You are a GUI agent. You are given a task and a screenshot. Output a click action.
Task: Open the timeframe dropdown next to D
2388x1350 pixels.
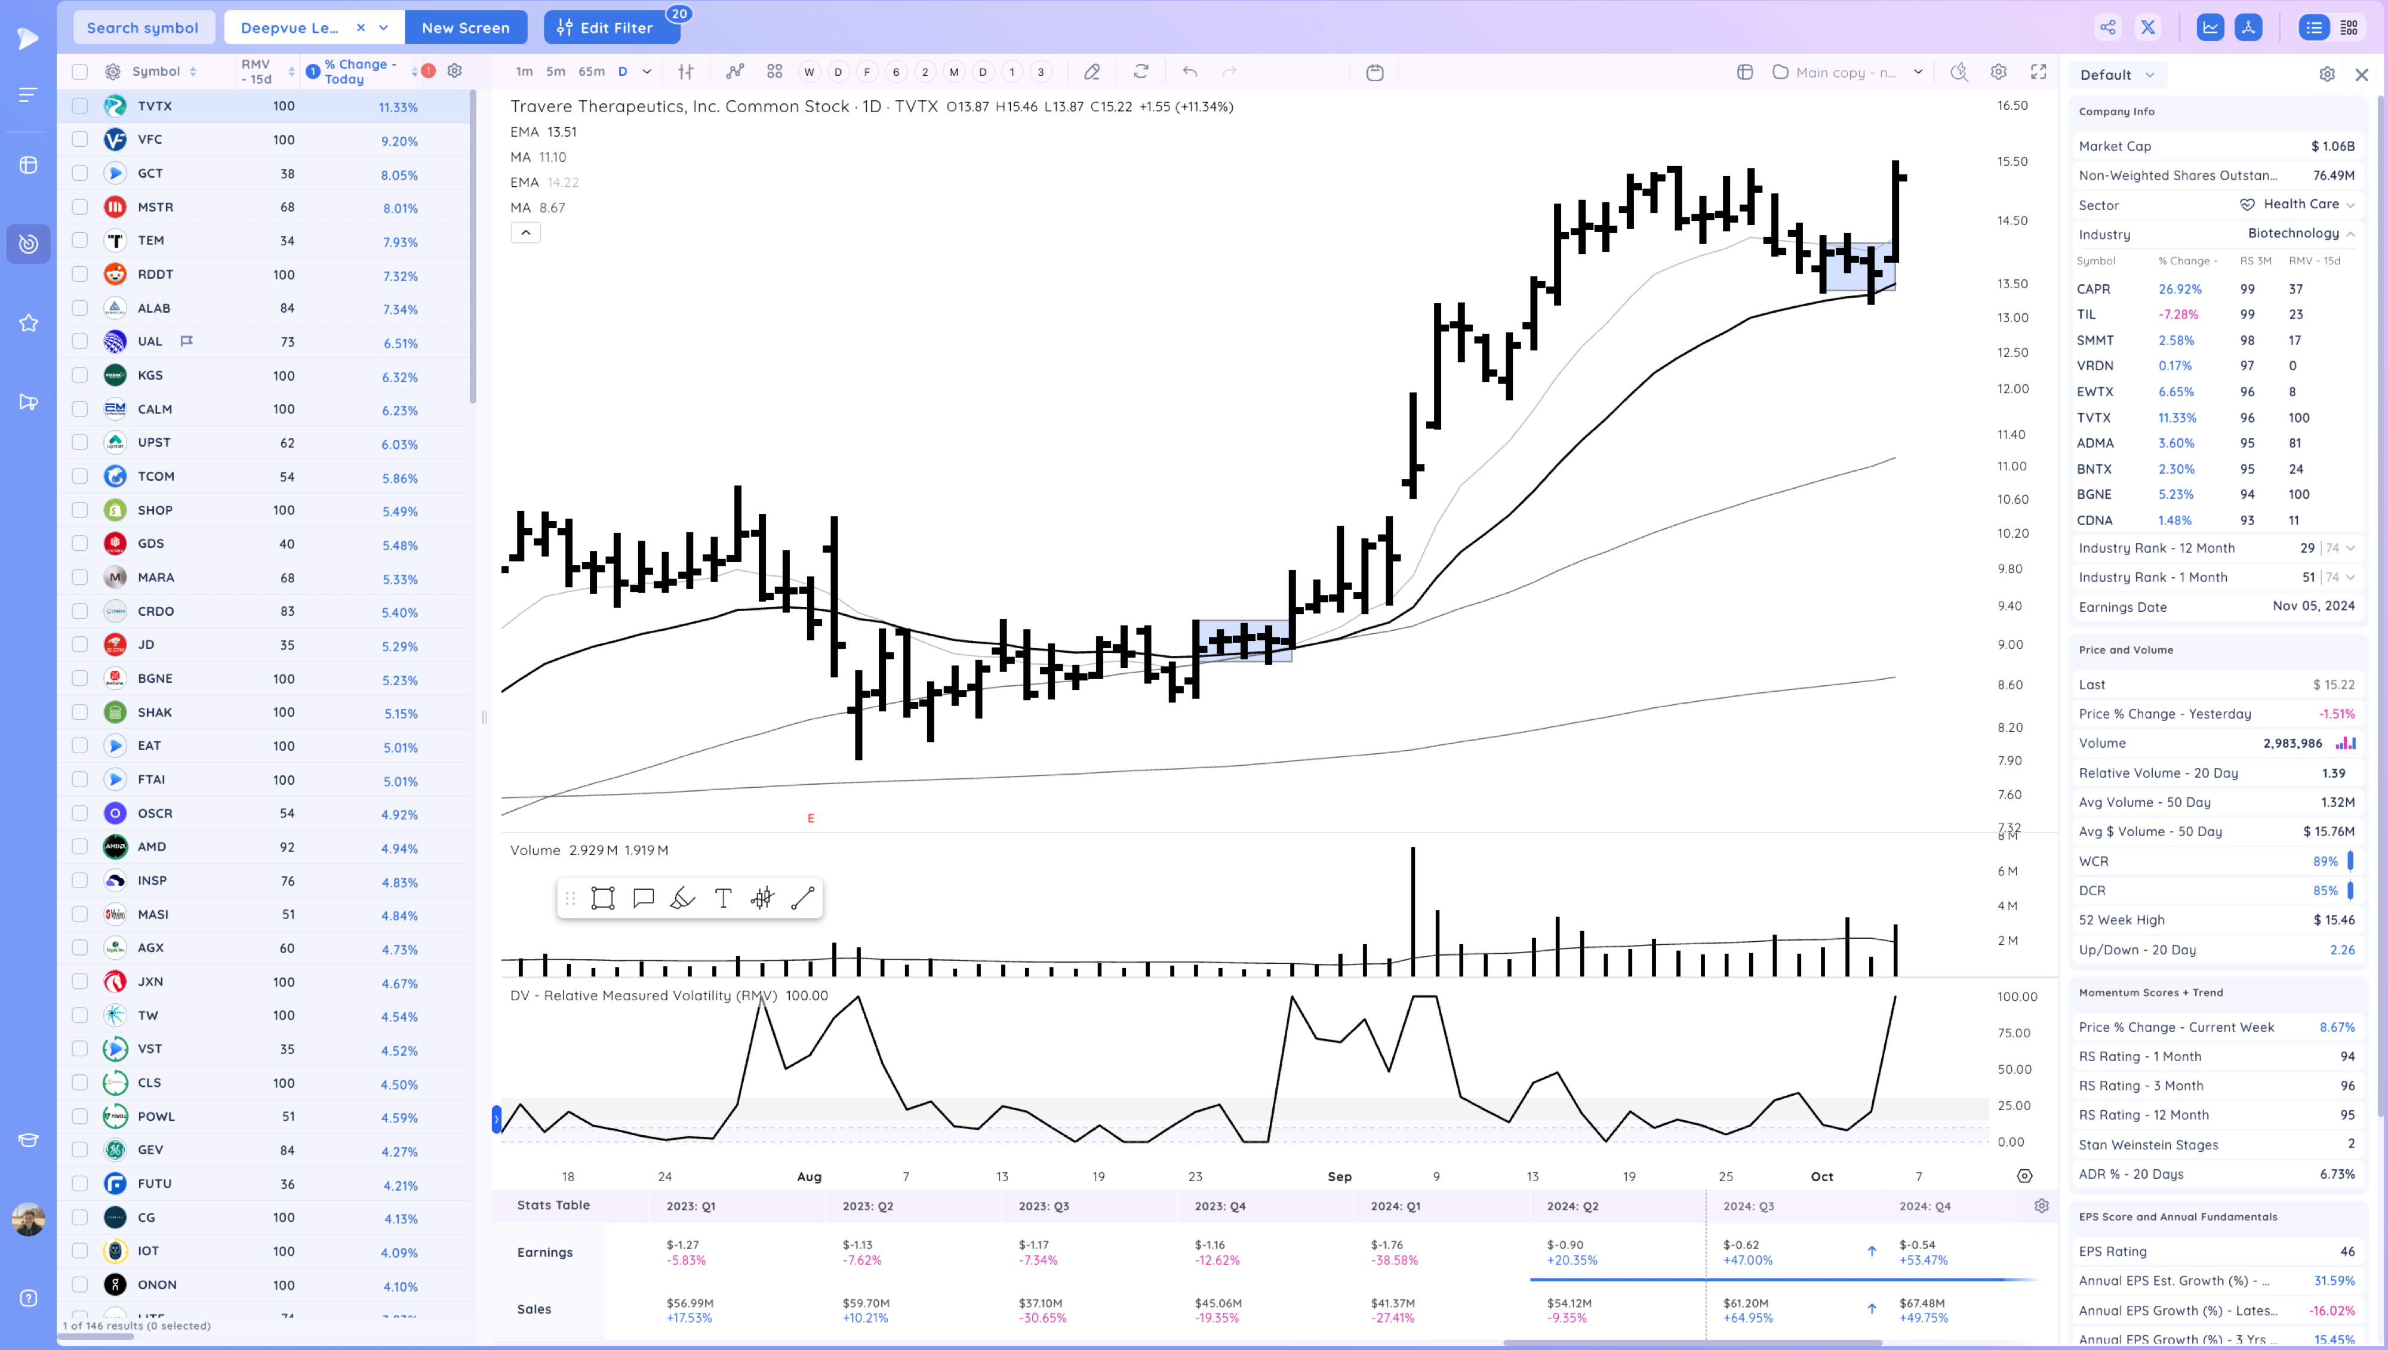pyautogui.click(x=647, y=72)
